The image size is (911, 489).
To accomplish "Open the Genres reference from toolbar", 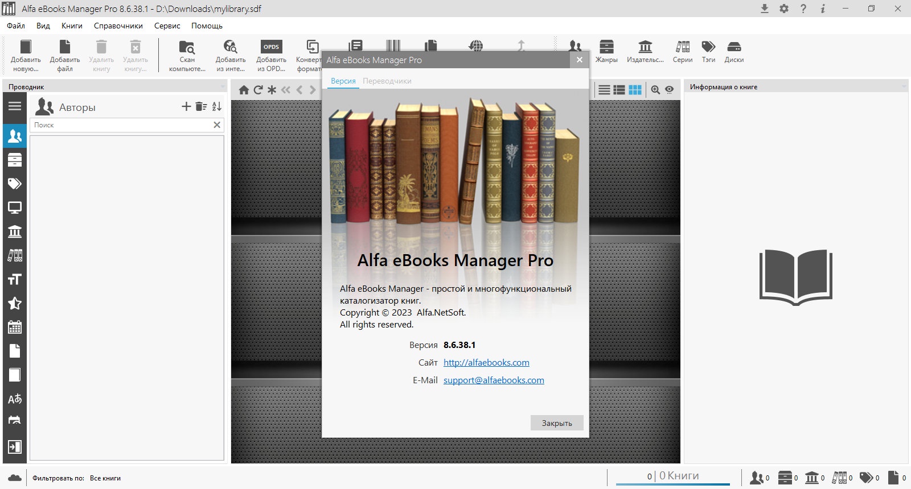I will pos(606,47).
